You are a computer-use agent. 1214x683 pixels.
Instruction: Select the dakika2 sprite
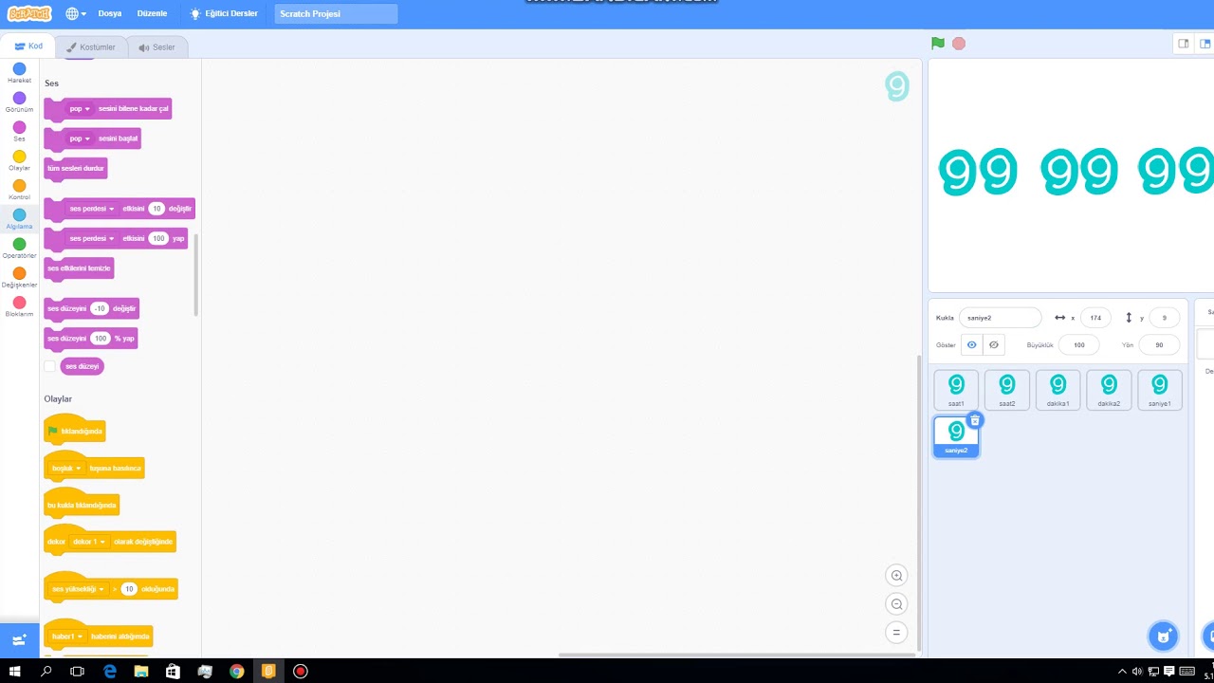1109,390
